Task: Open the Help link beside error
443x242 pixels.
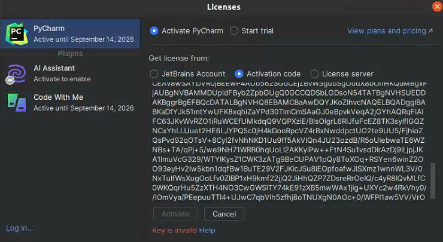Action: pos(207,230)
